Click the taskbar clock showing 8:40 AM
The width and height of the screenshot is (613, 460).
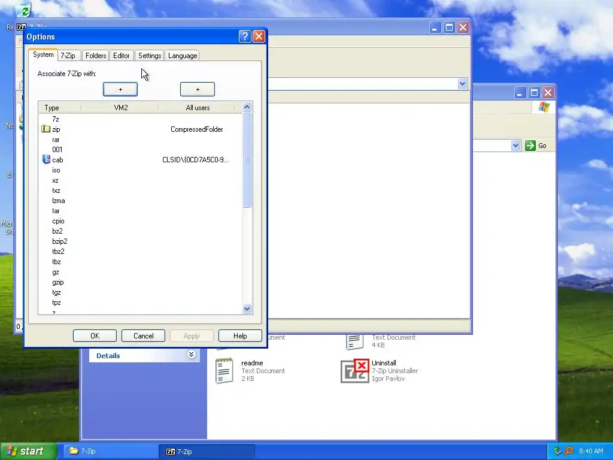[591, 451]
